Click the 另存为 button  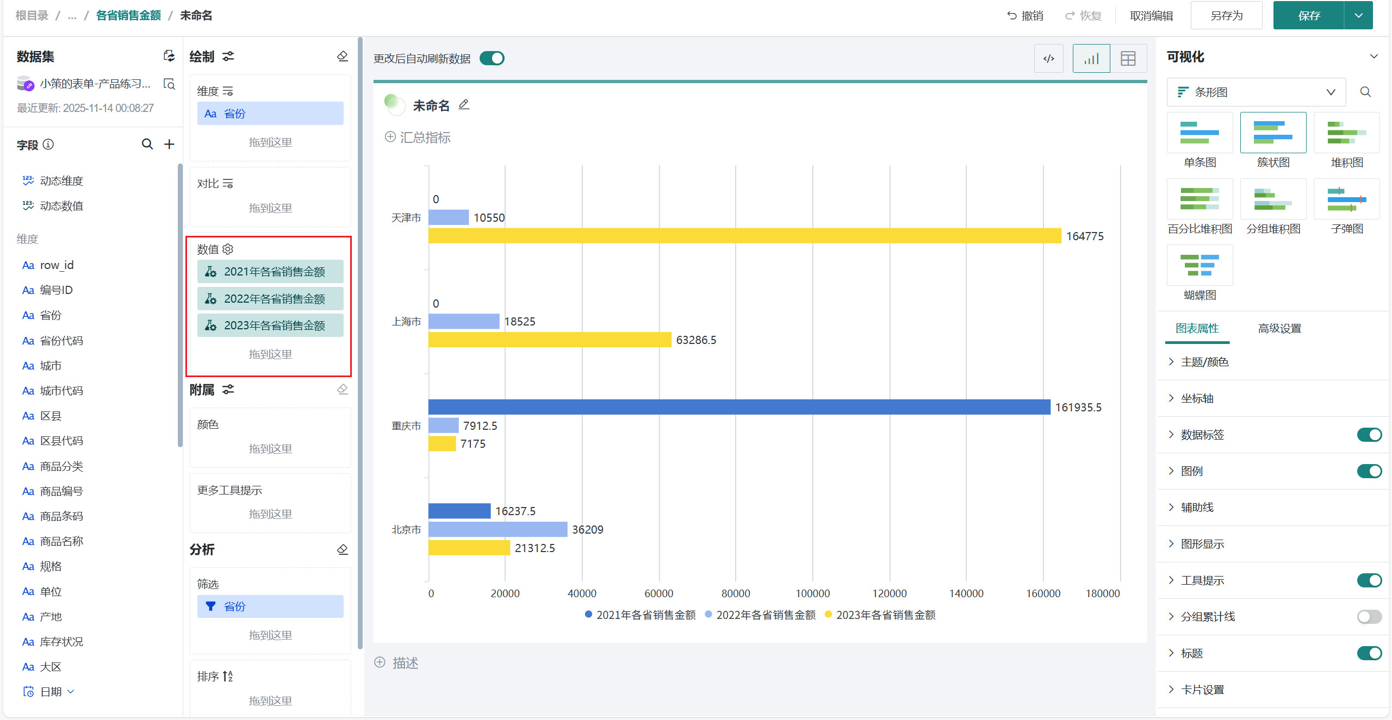click(x=1226, y=15)
